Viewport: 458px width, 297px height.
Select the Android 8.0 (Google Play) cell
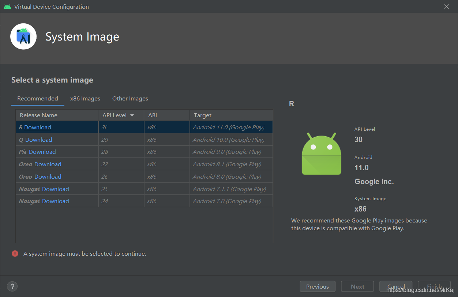[x=231, y=177]
